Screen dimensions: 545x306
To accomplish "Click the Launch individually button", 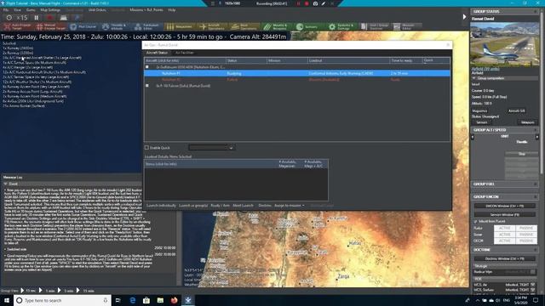I will pyautogui.click(x=161, y=206).
